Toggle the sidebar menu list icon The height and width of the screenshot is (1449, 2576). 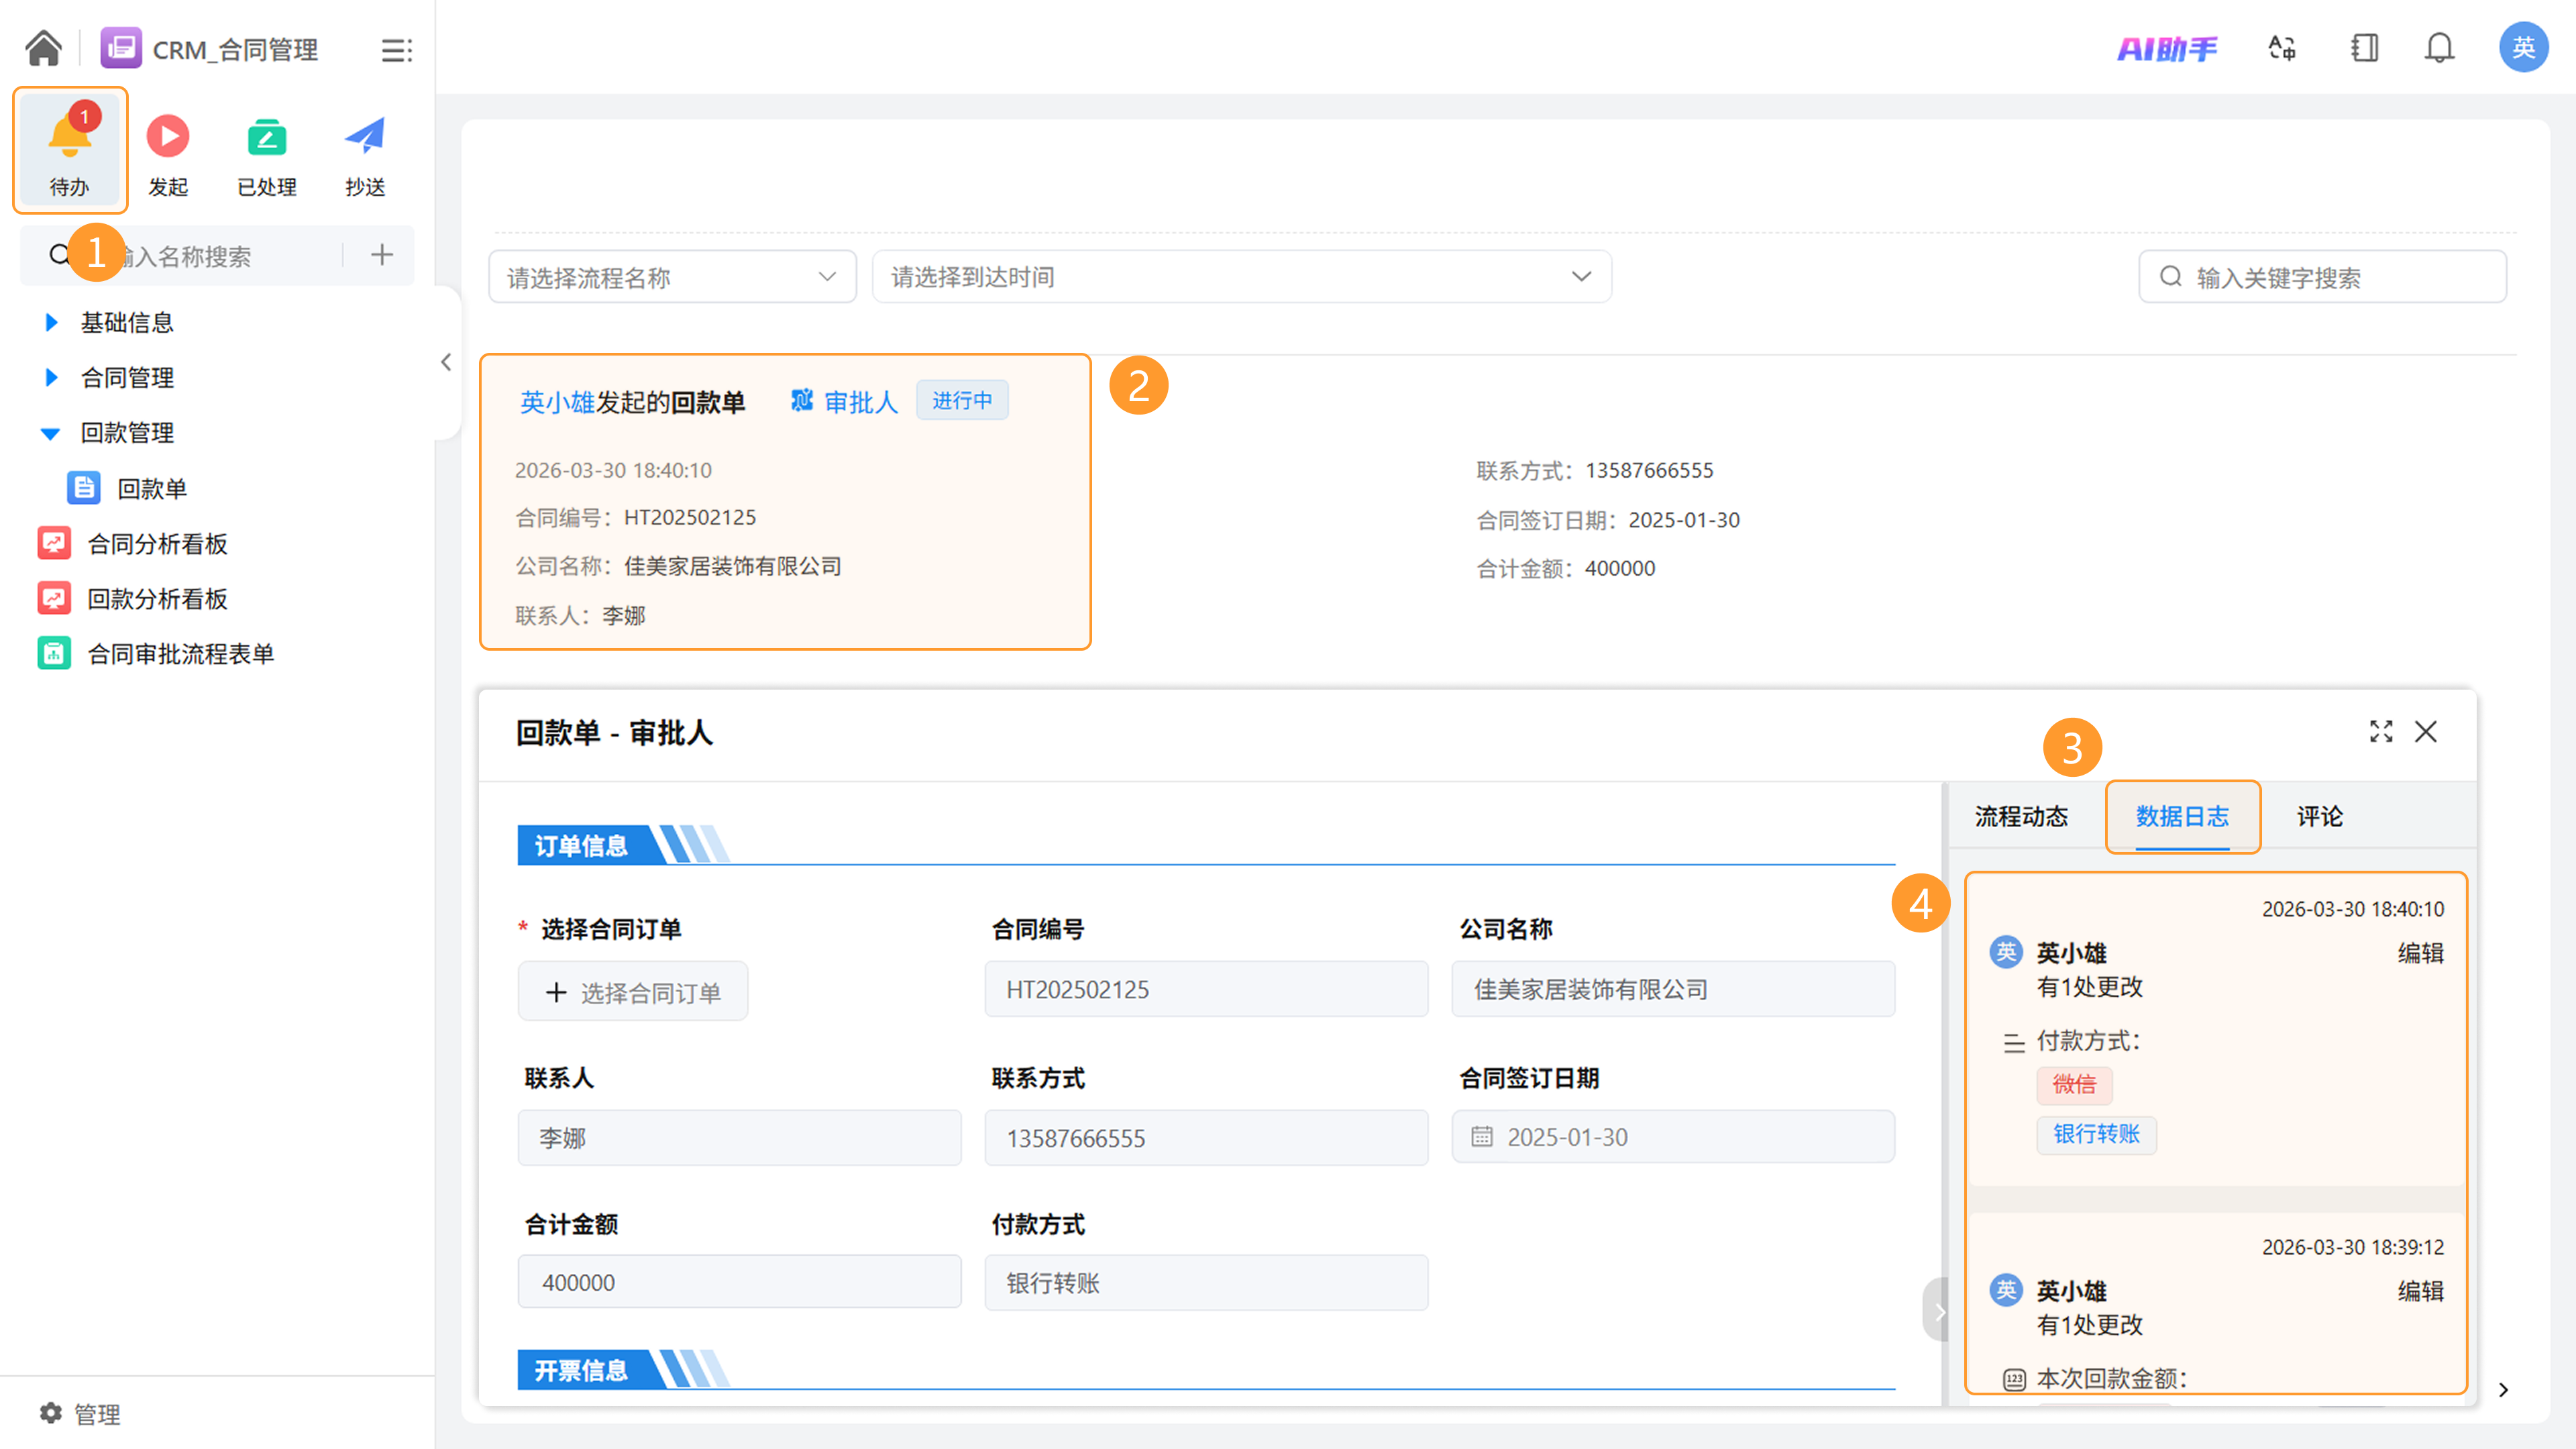point(396,50)
